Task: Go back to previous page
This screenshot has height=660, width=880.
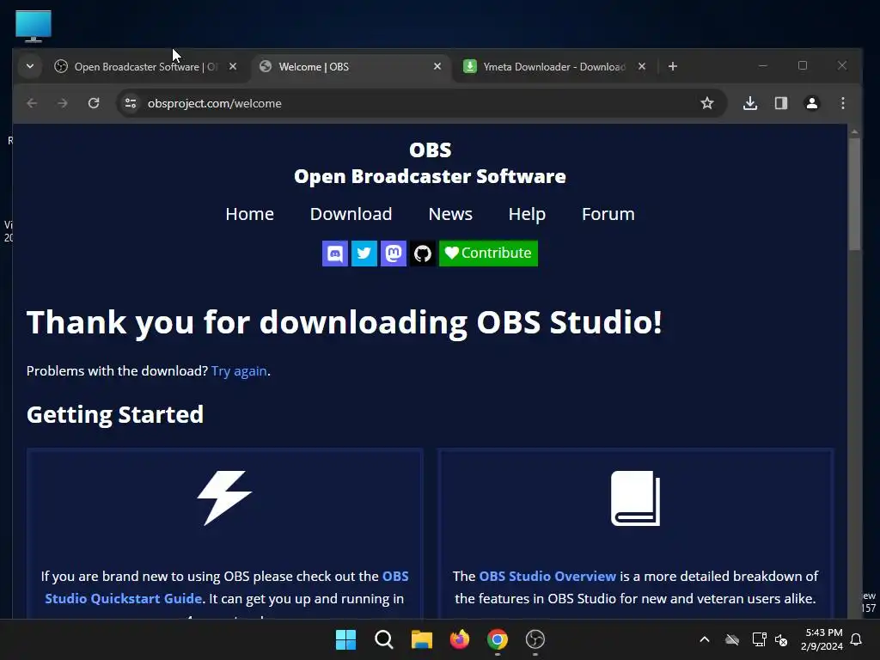Action: point(32,103)
